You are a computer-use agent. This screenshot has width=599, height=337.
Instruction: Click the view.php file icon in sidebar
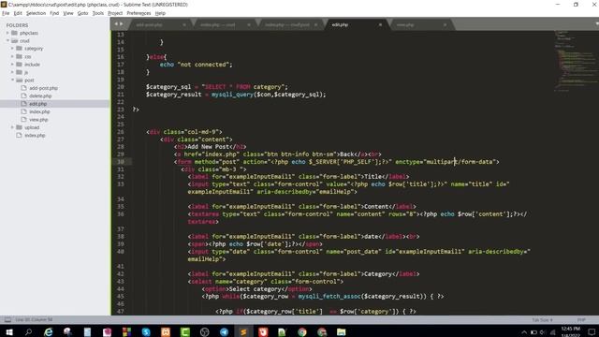coord(23,120)
